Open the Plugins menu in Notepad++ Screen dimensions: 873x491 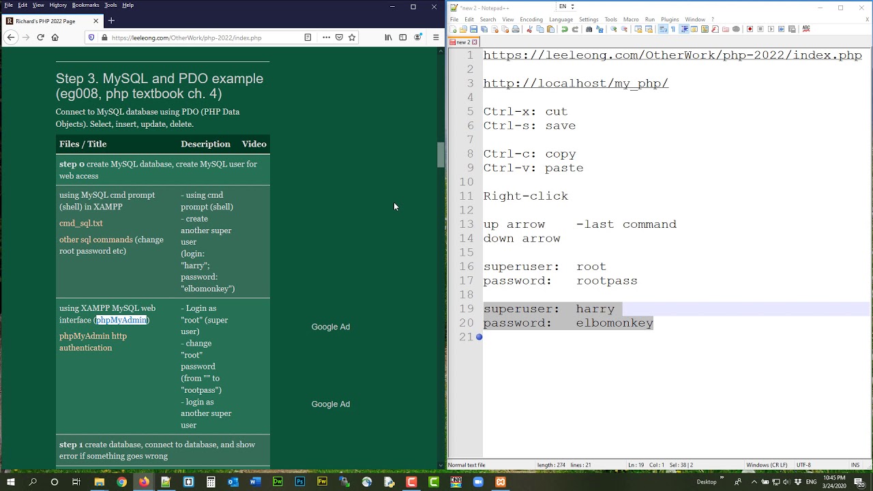pos(670,19)
